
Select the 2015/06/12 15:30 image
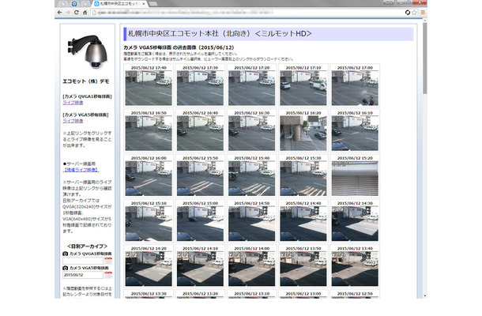(303, 179)
